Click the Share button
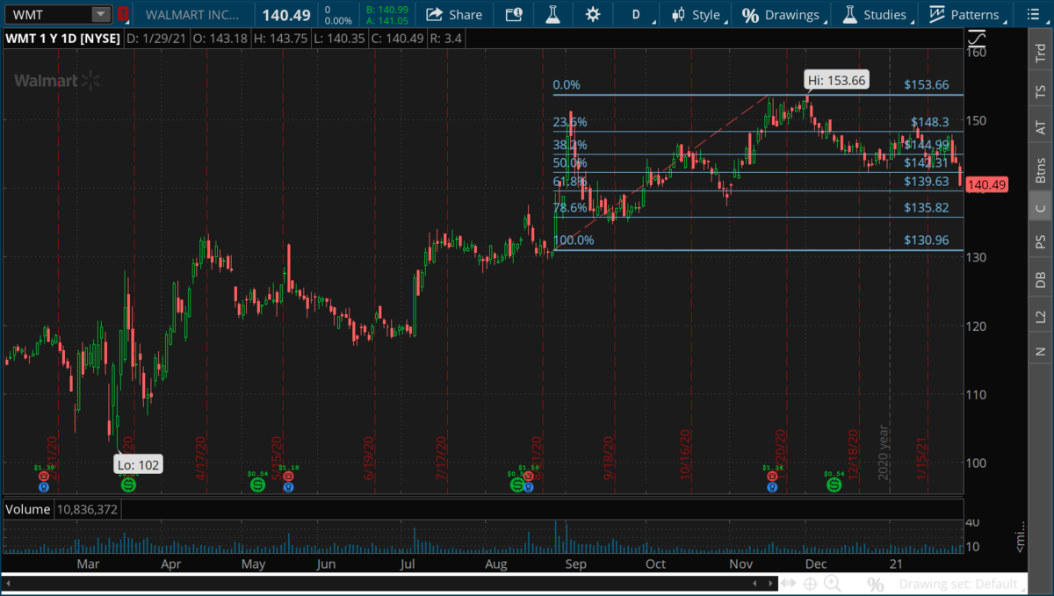The height and width of the screenshot is (596, 1054). 454,14
